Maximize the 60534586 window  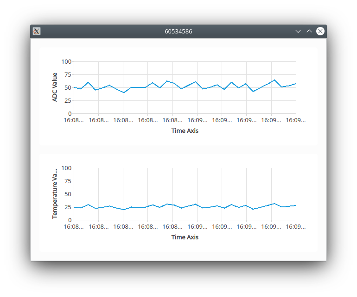pyautogui.click(x=309, y=31)
